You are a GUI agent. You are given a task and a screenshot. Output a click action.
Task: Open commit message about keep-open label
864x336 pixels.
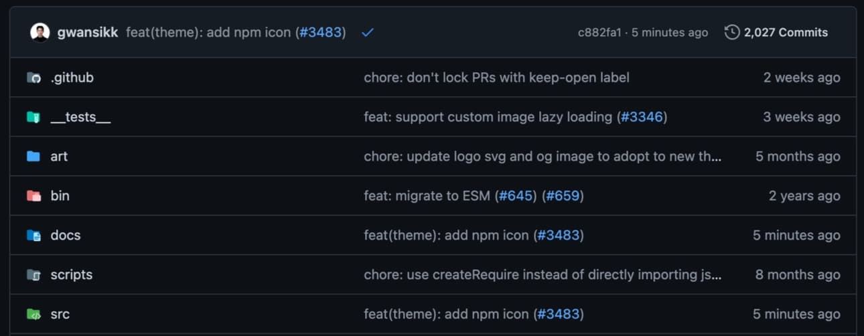pyautogui.click(x=496, y=78)
